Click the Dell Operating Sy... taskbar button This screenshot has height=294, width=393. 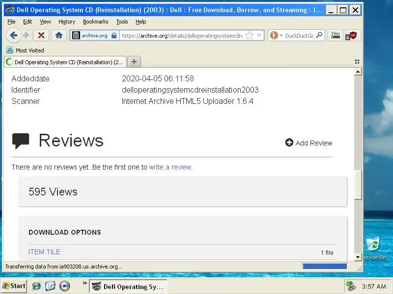[128, 286]
